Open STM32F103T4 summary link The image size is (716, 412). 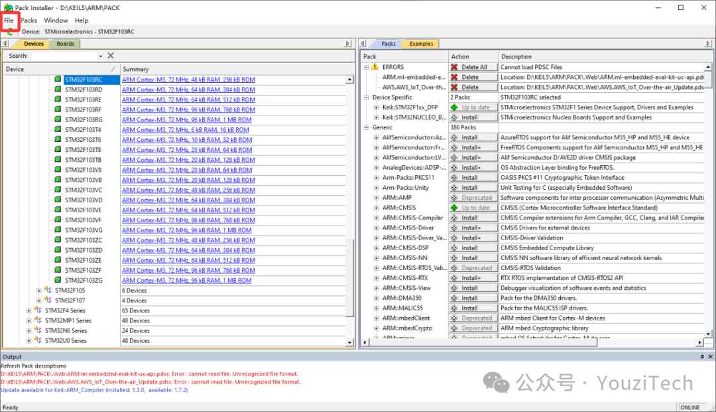[x=186, y=130]
